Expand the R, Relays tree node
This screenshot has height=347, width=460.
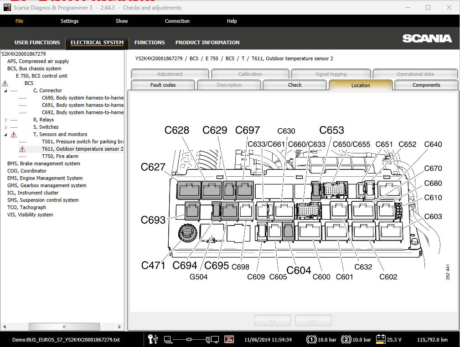pos(6,120)
